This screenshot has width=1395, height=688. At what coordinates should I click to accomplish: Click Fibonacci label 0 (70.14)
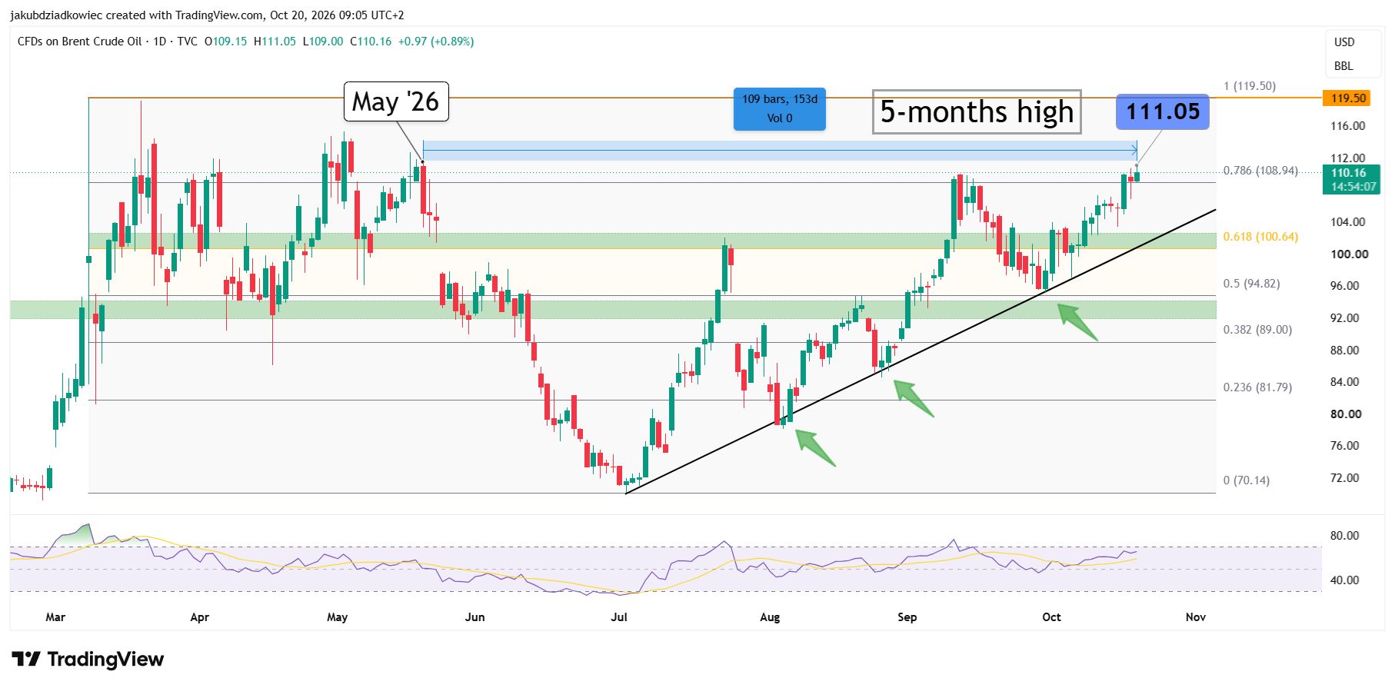click(x=1247, y=480)
